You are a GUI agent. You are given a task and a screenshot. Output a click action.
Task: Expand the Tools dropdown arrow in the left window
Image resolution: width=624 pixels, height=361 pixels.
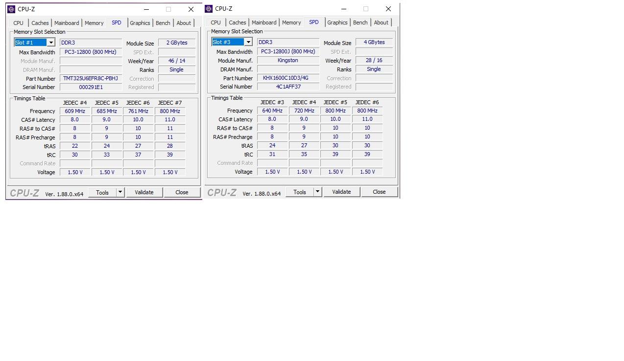pos(120,192)
